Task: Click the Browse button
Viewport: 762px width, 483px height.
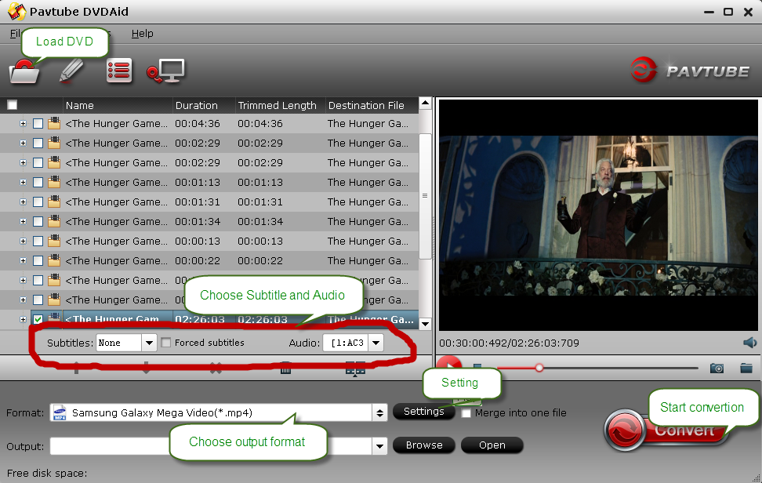Action: [x=424, y=445]
